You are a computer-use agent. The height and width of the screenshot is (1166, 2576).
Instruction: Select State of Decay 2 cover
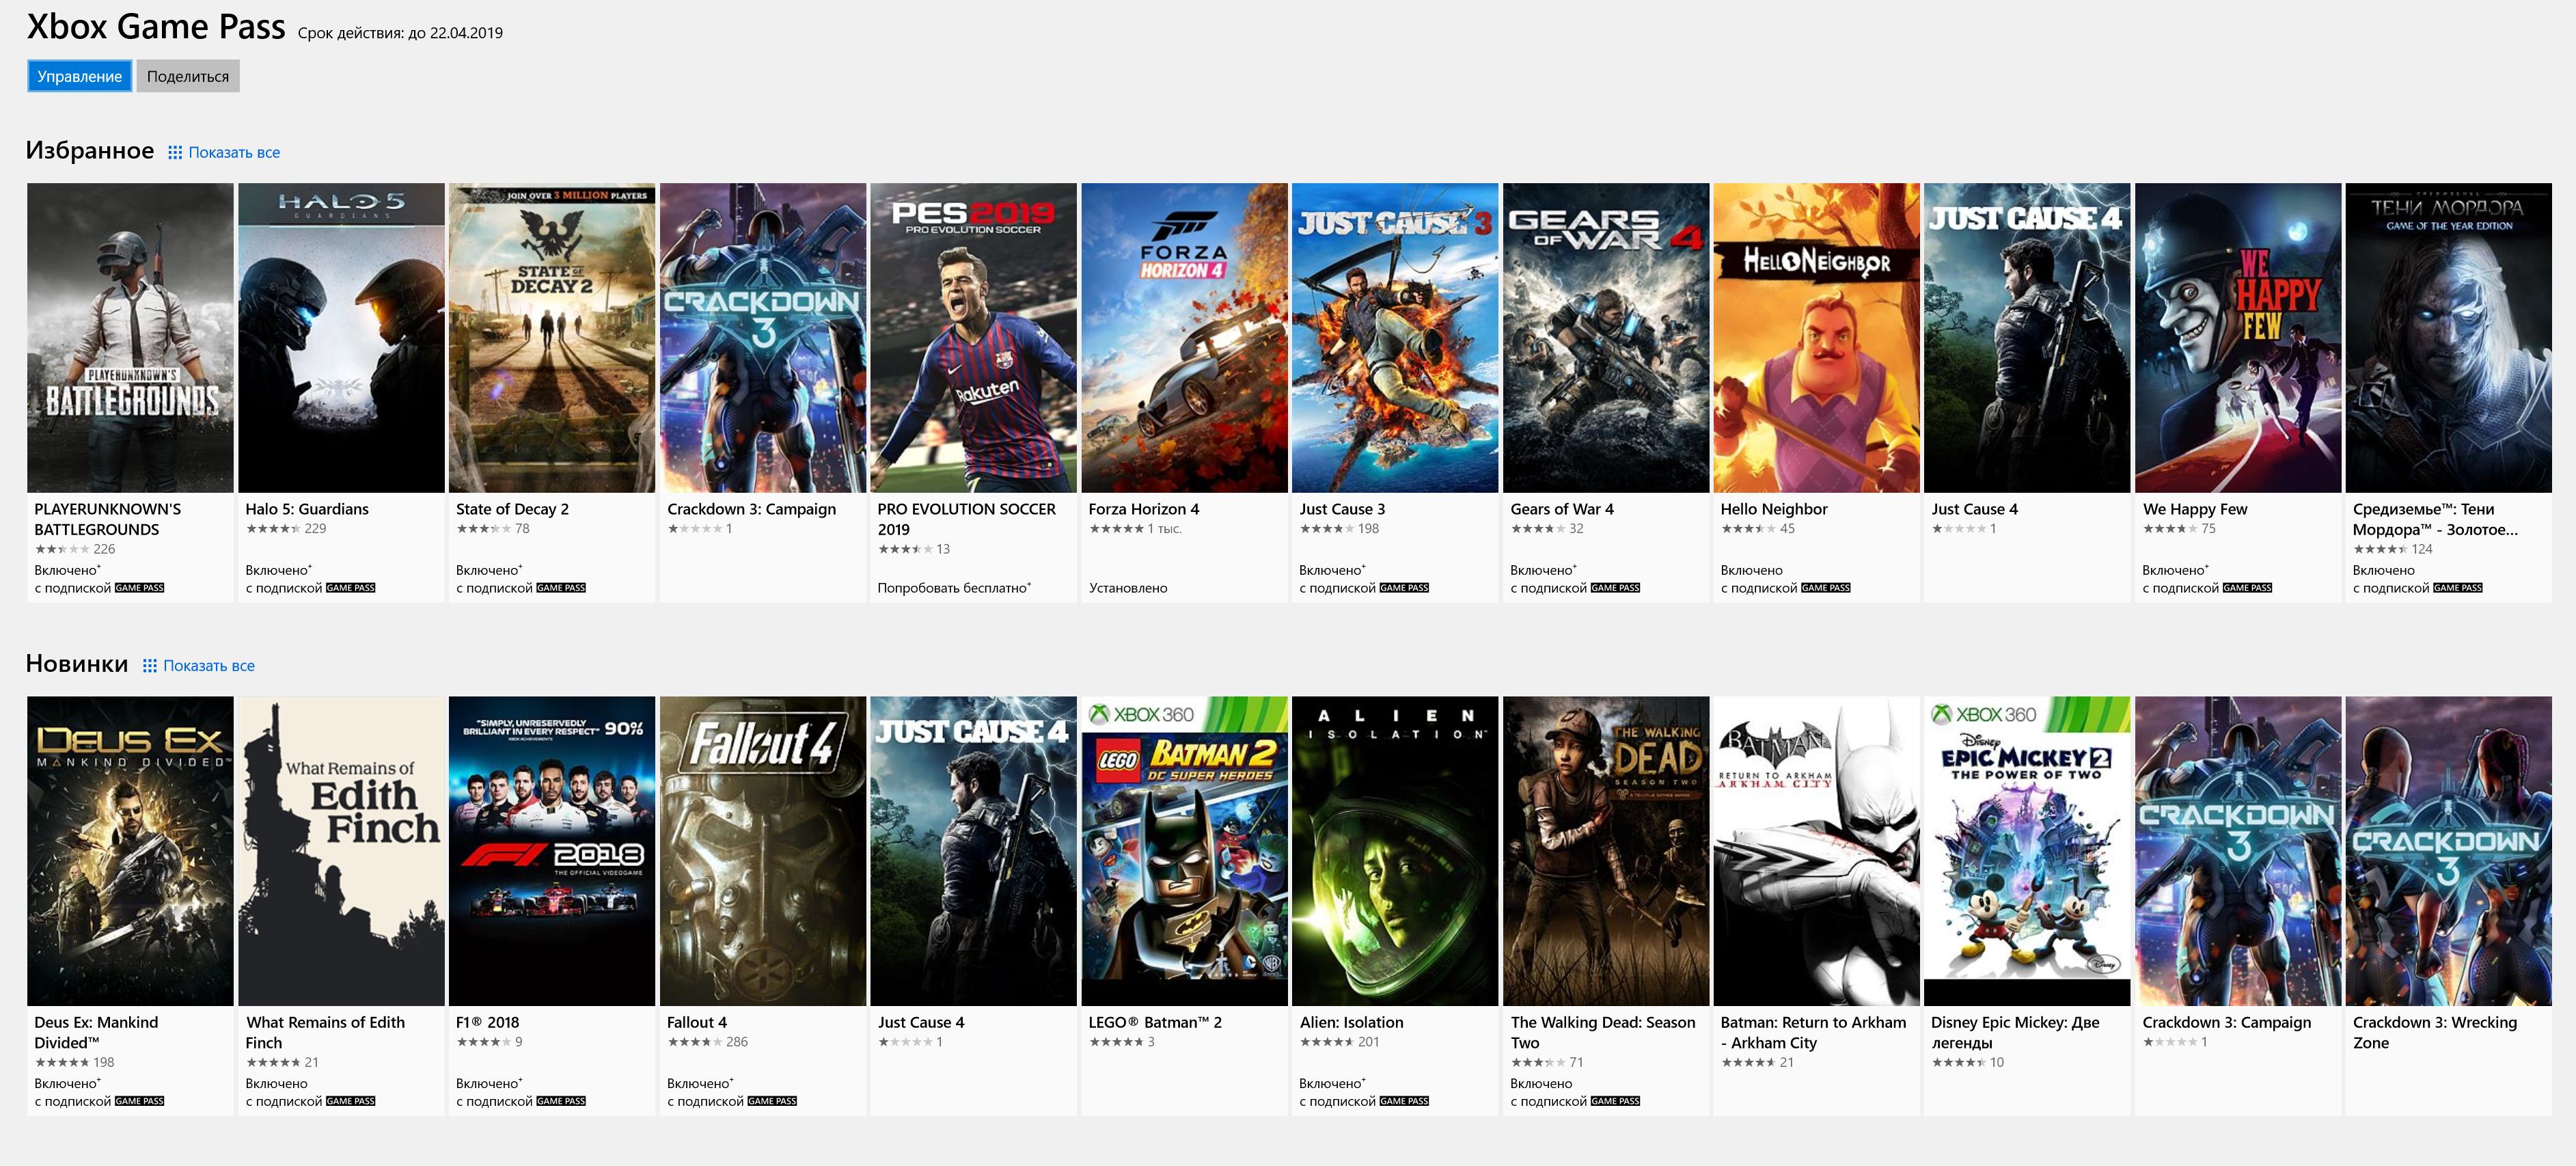pyautogui.click(x=552, y=337)
